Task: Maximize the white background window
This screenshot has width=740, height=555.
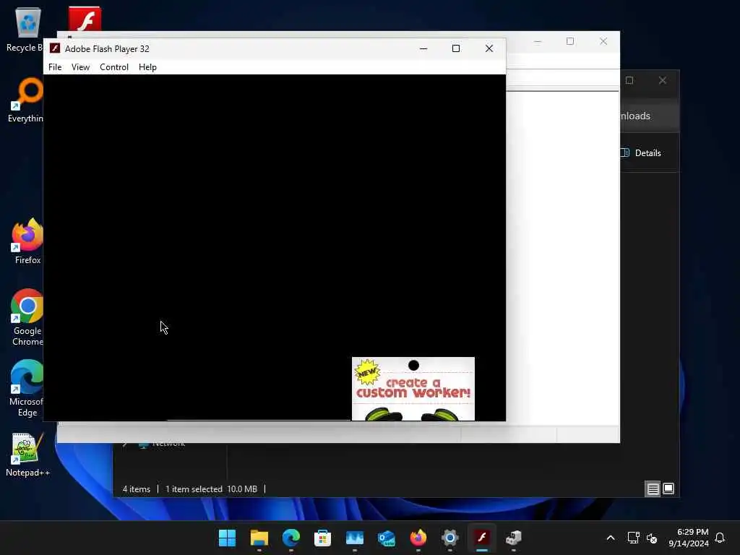Action: point(570,41)
